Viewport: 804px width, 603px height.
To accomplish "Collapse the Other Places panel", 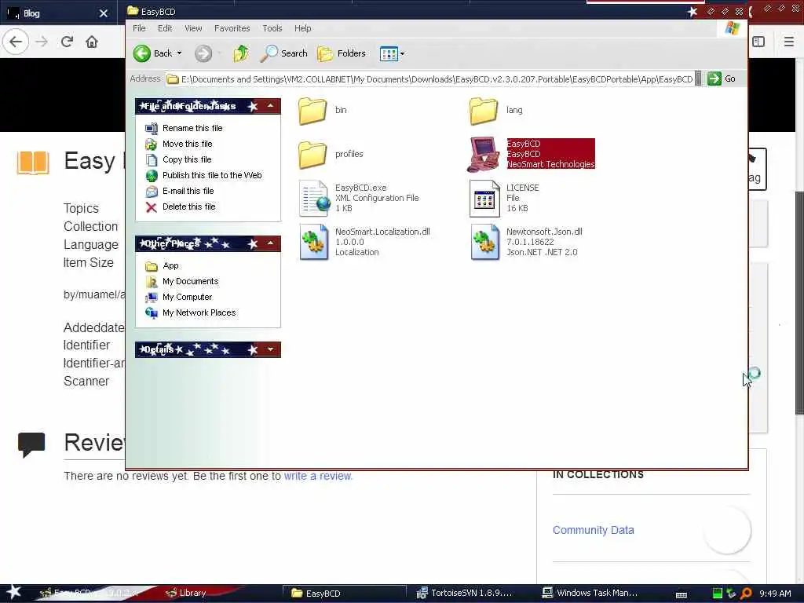I will click(270, 243).
